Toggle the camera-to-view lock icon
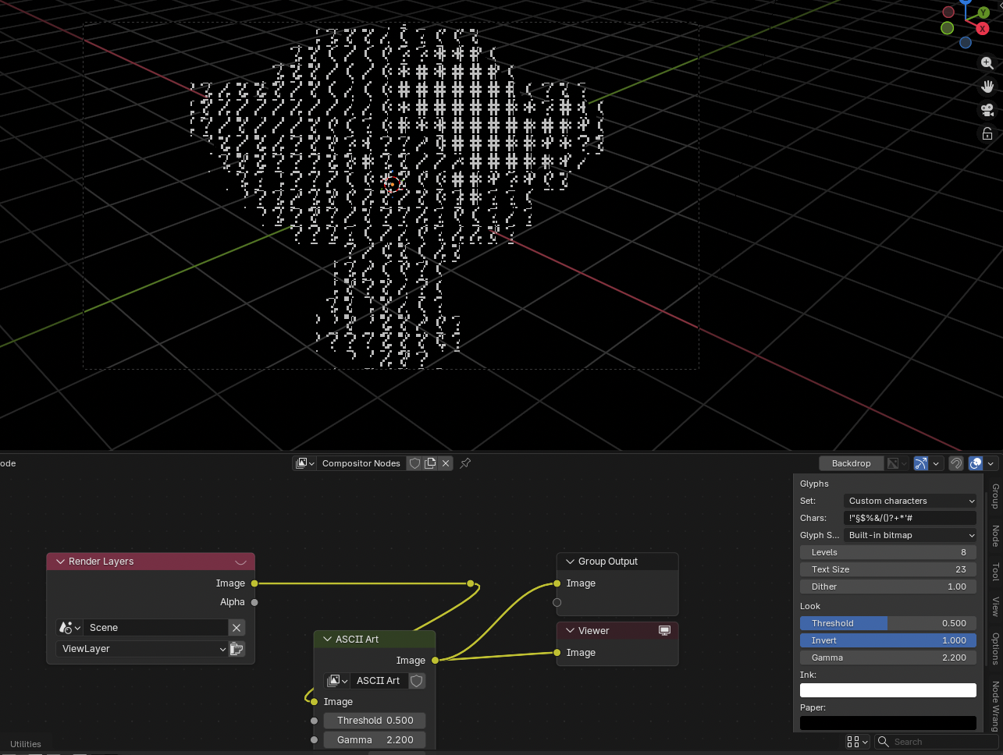The image size is (1003, 755). (987, 133)
